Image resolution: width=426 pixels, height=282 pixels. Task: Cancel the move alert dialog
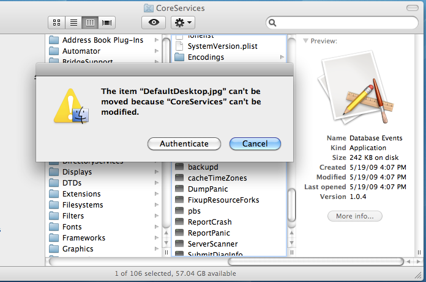(255, 143)
